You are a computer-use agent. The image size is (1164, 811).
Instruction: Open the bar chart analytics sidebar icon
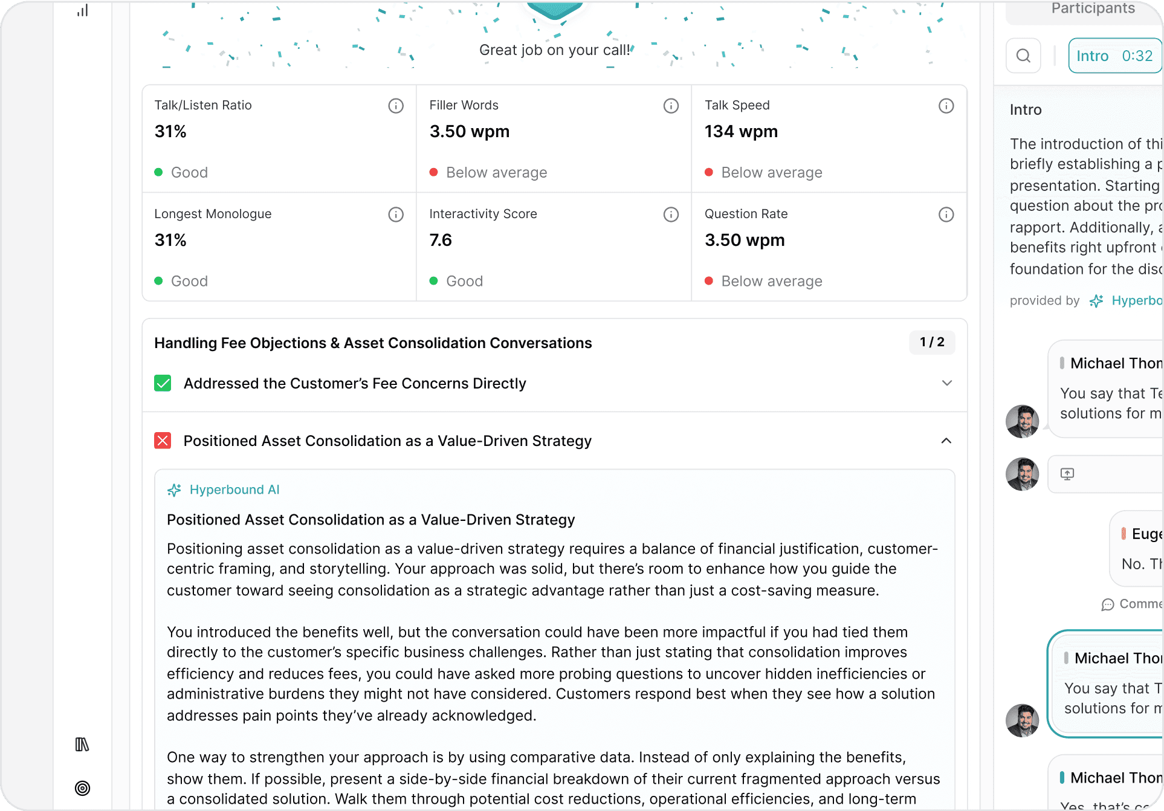click(82, 10)
